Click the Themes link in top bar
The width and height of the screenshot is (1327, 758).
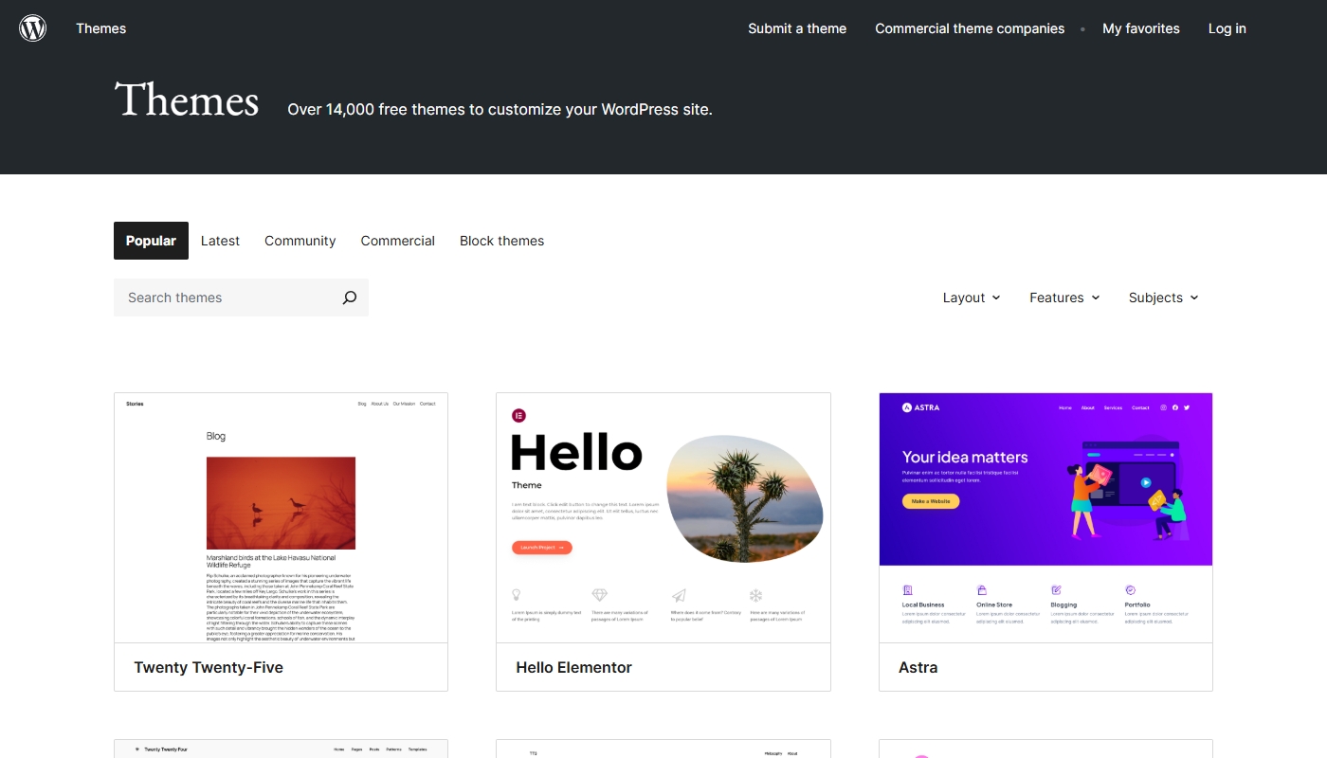click(x=100, y=28)
